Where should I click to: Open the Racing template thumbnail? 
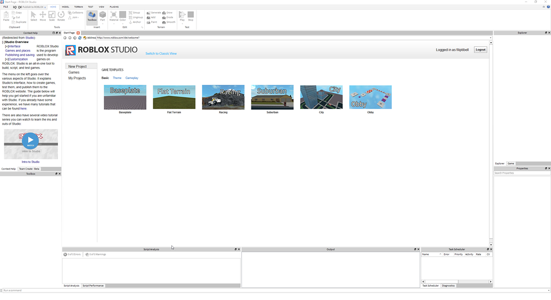[x=223, y=97]
